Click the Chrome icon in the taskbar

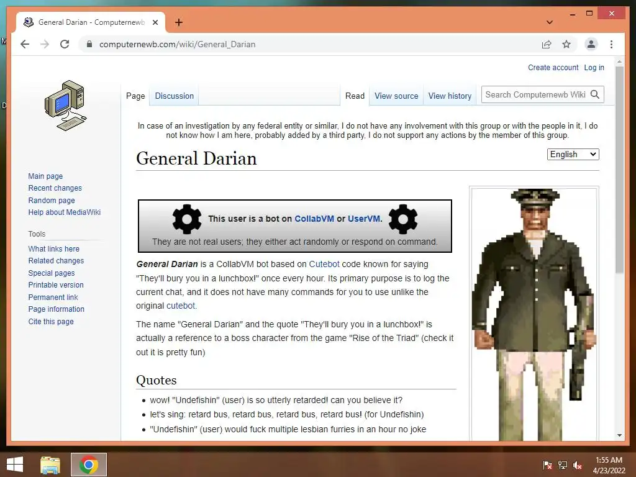[x=88, y=465]
